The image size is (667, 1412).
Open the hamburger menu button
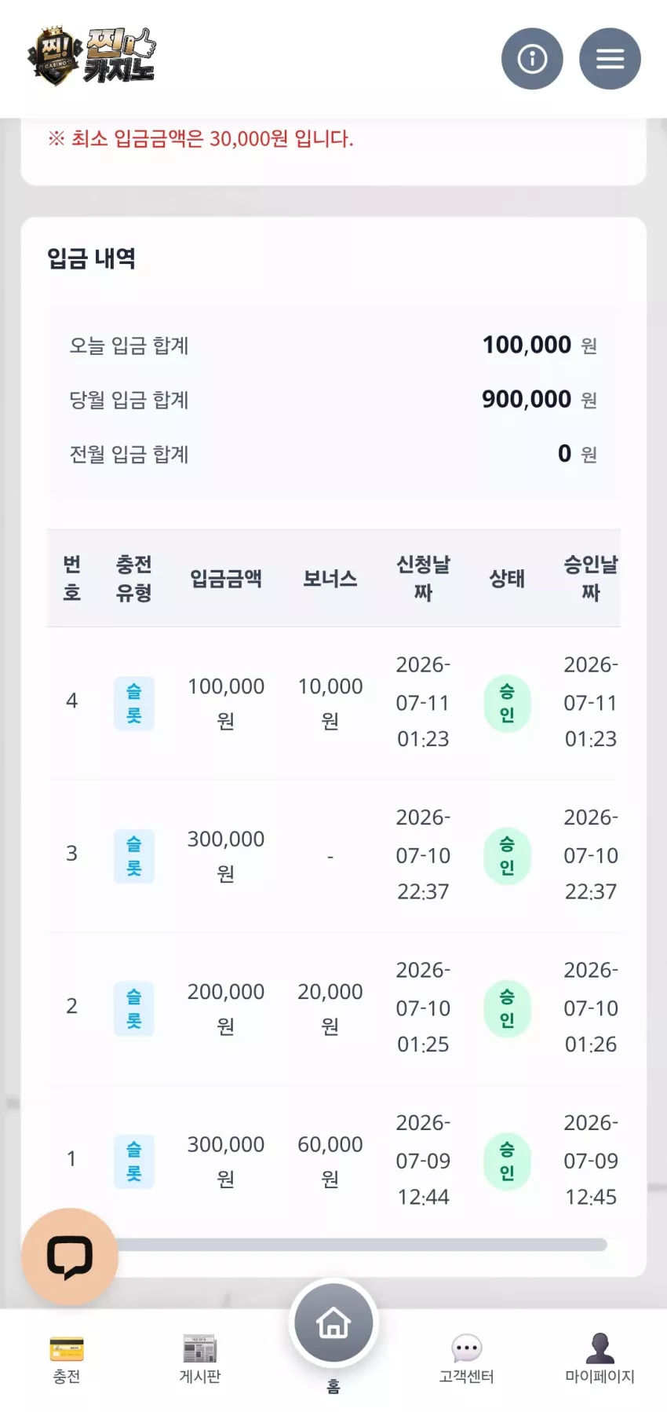[610, 59]
